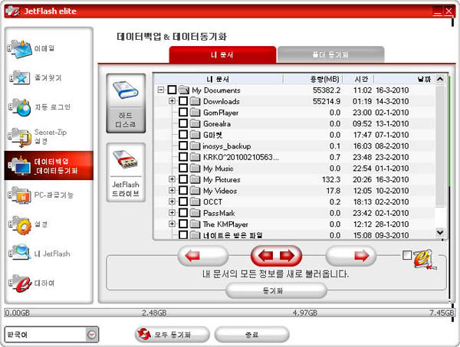This screenshot has width=460, height=347.
Task: Click the My Documents folder icon
Action: [x=184, y=90]
